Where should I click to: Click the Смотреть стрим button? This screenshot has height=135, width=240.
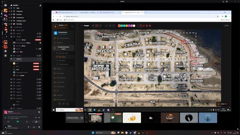coord(72,118)
